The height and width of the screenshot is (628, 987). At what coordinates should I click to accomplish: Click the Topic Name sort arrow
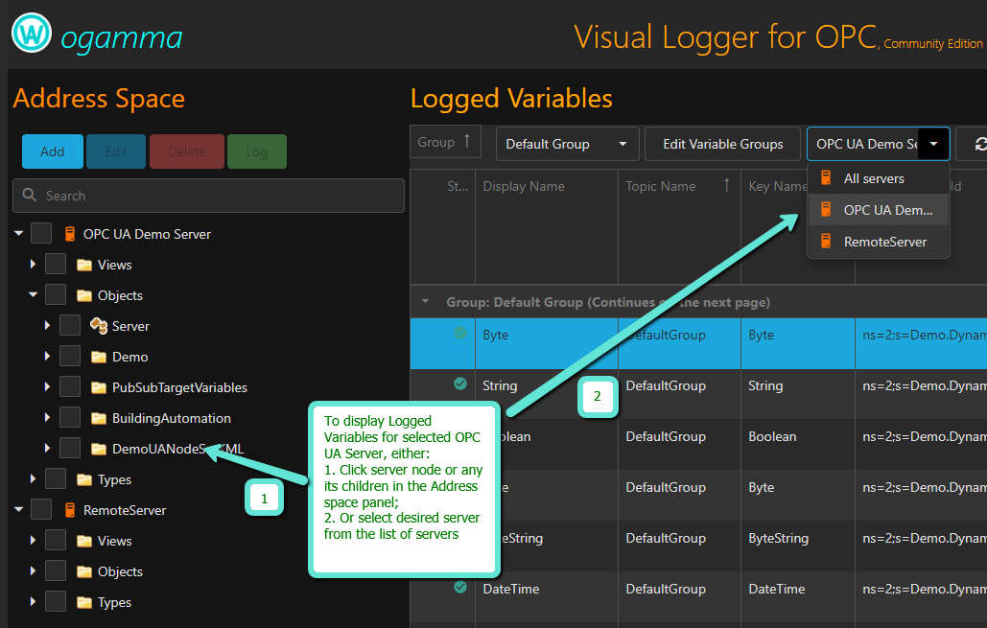pos(727,186)
